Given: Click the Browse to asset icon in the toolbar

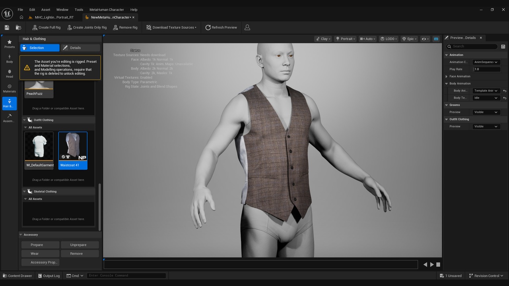Looking at the screenshot, I should tap(18, 27).
